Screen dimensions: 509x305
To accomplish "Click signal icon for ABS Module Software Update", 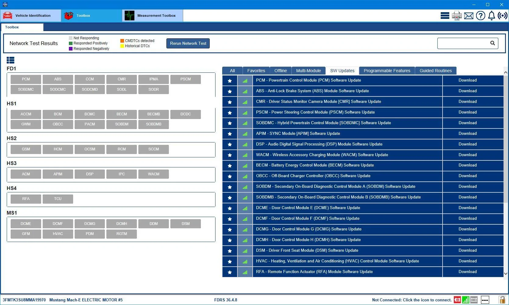I will click(245, 91).
